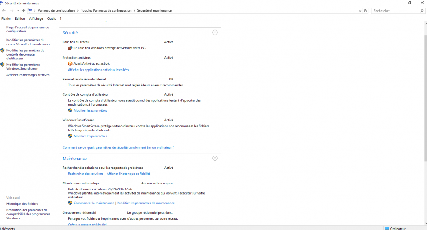
Task: Open Modifier les paramètres du contrôle de compte
Action: [x=25, y=54]
